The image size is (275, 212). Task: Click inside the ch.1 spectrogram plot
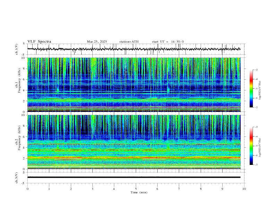[134, 85]
